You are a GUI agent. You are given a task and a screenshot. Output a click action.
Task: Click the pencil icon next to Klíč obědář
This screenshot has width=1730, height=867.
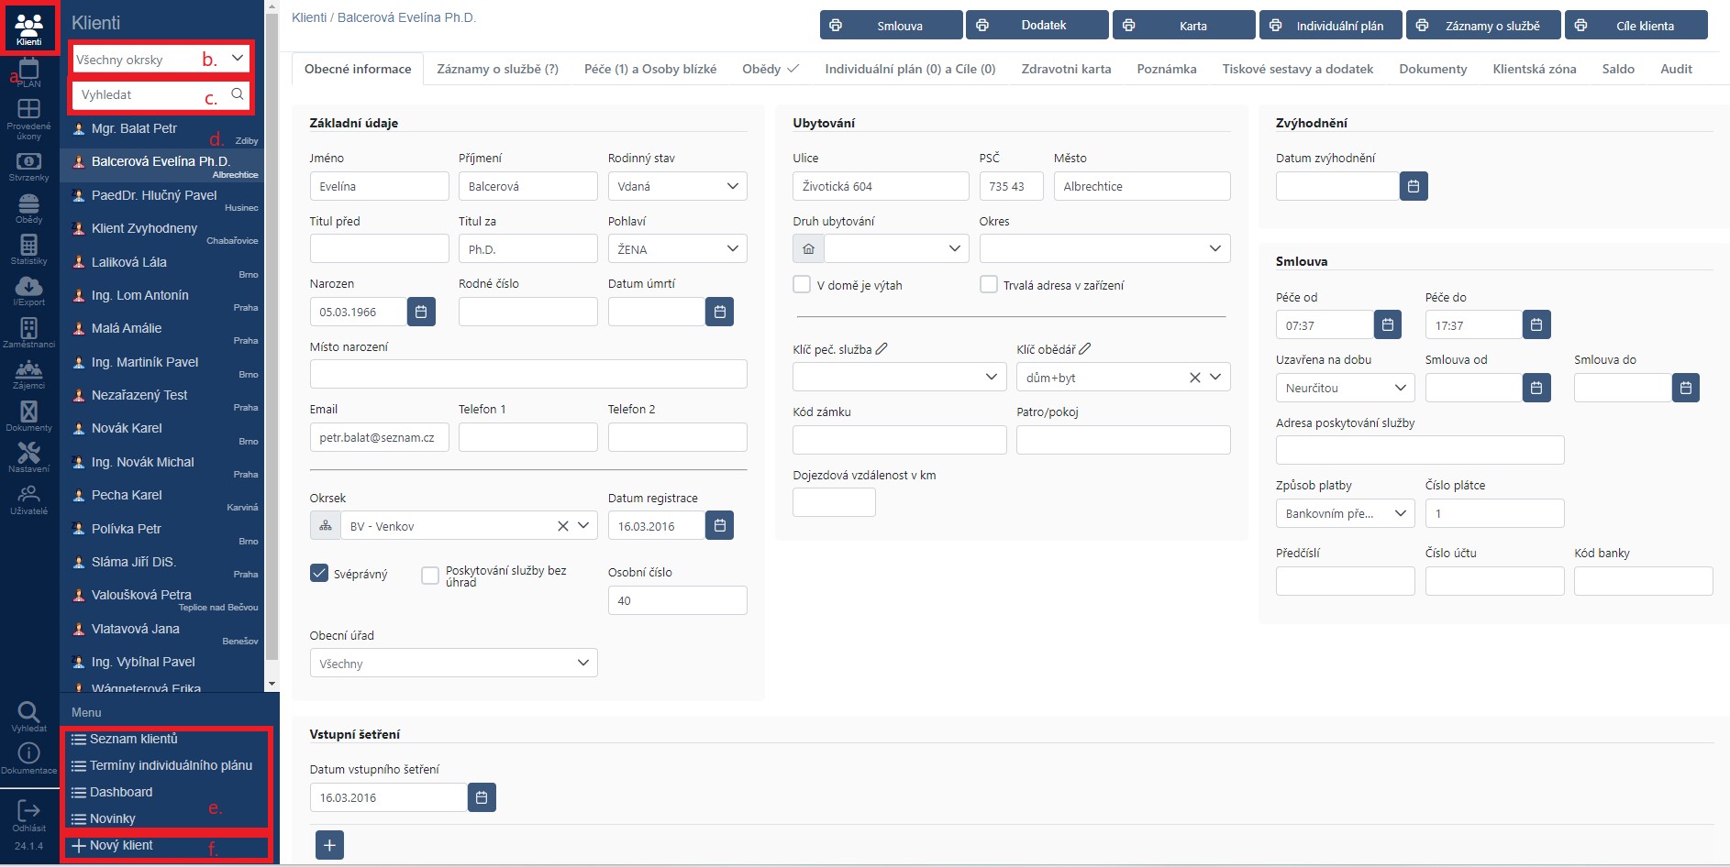[x=1085, y=348]
